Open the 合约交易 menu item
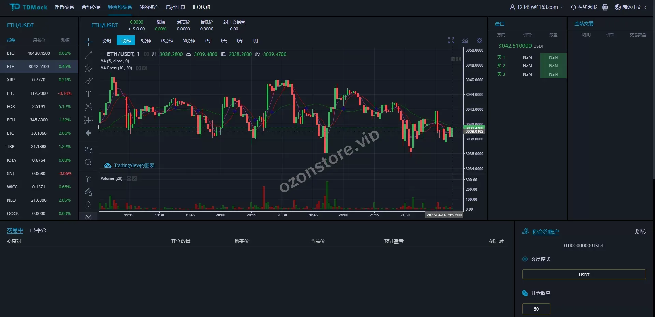This screenshot has width=655, height=317. coord(91,7)
